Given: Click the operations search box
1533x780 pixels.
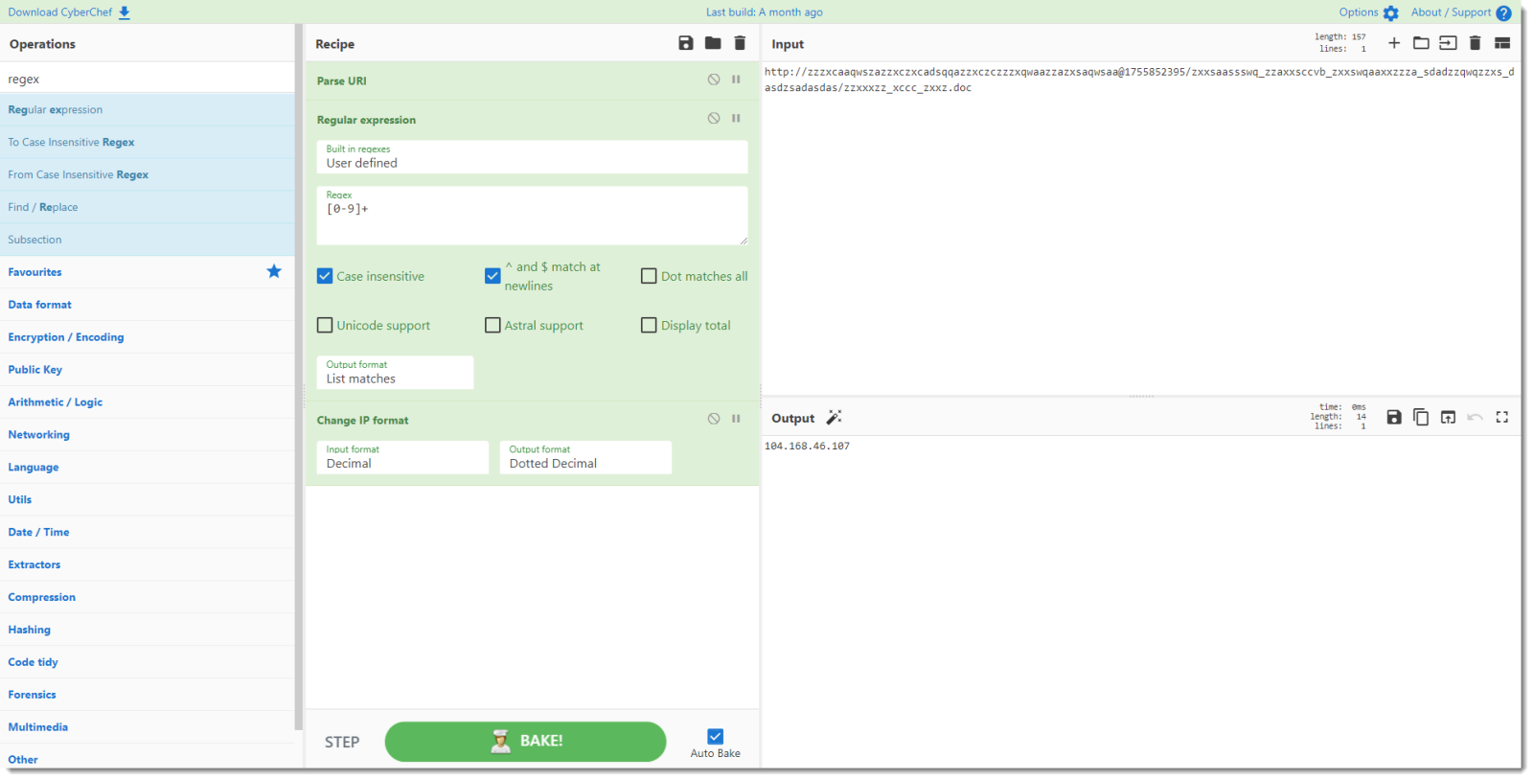Looking at the screenshot, I should coord(148,79).
